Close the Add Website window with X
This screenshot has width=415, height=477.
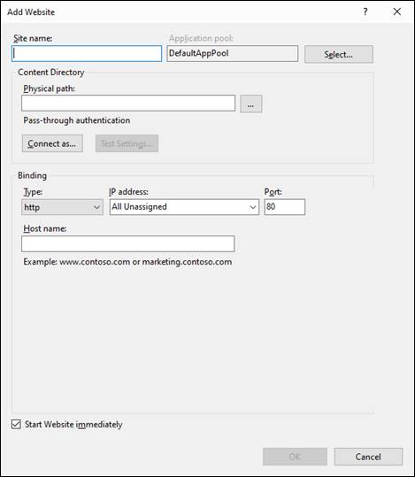coord(397,12)
